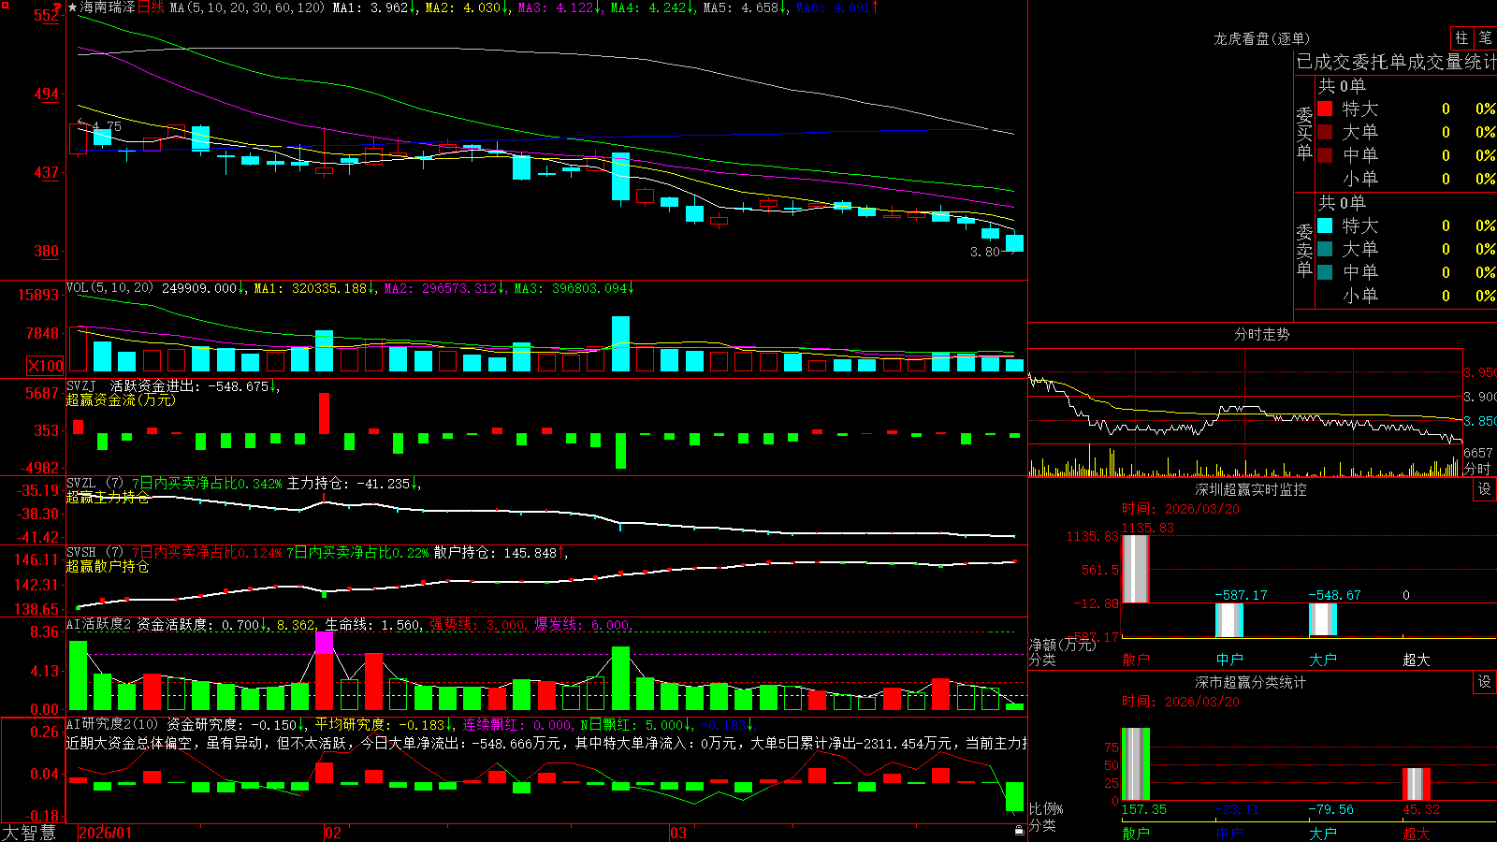
Task: Click the 超赢资金流(万元) label
Action: point(121,399)
